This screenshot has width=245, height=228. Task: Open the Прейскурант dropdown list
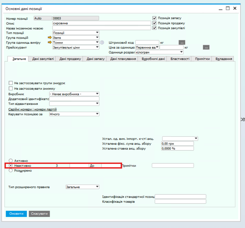[x=97, y=47]
